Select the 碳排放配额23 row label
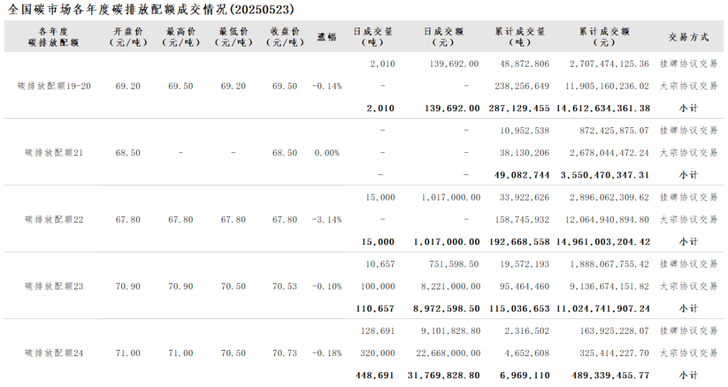Image resolution: width=728 pixels, height=387 pixels. coord(54,286)
